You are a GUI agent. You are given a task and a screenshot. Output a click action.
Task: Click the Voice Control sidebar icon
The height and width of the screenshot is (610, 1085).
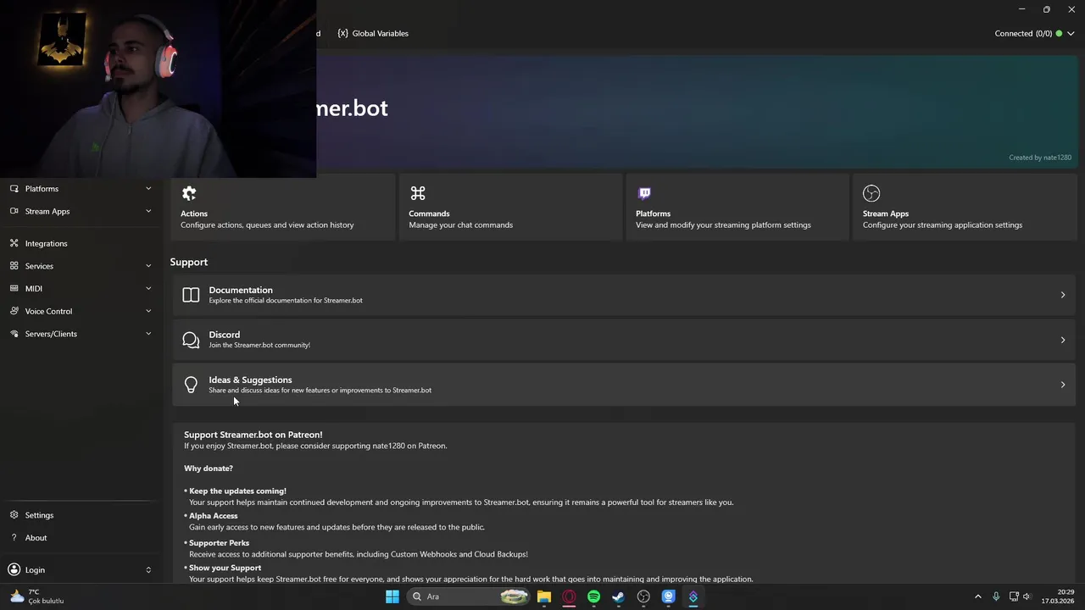point(14,311)
